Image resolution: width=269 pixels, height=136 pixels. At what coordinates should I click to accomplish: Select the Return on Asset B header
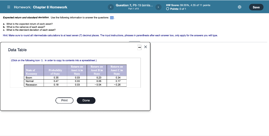click(97, 70)
